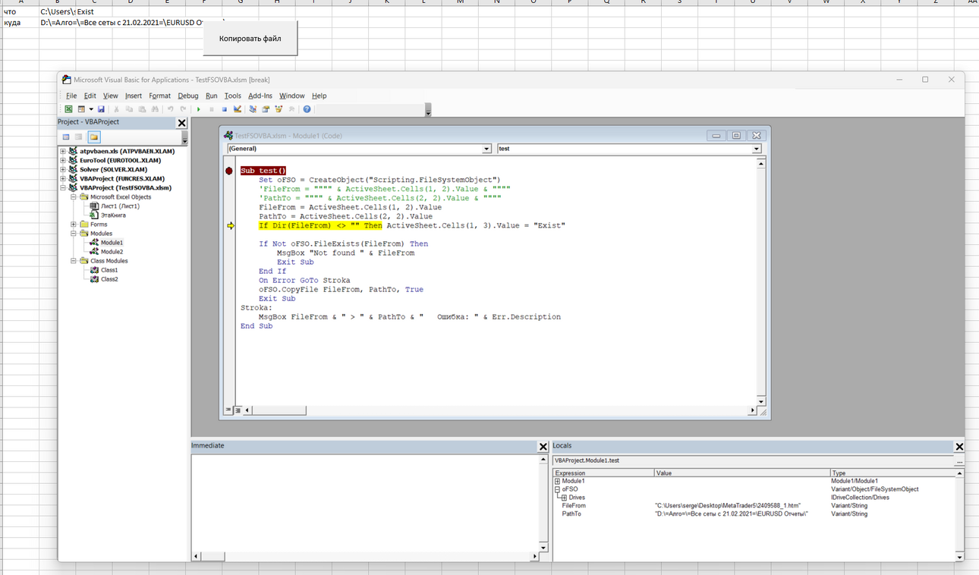Stop execution with the Reset square icon
Viewport: 979px width, 575px height.
225,109
